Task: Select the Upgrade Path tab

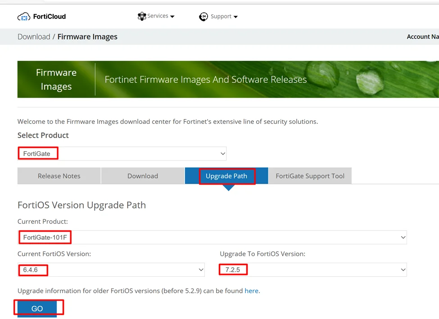Action: (x=226, y=176)
